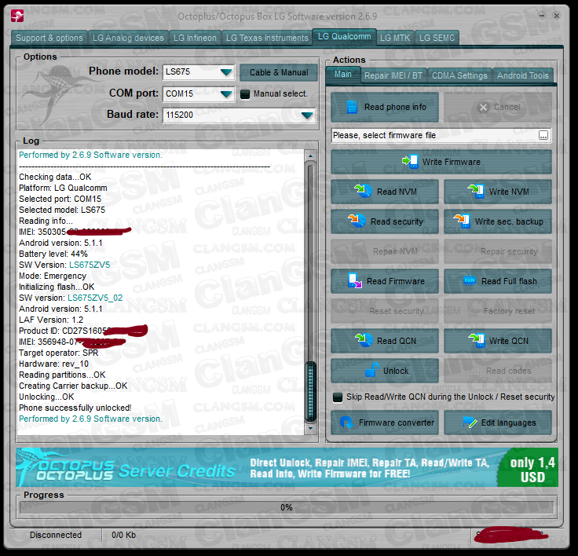Image resolution: width=578 pixels, height=556 pixels.
Task: Switch to CDMA Settings tab
Action: click(459, 75)
